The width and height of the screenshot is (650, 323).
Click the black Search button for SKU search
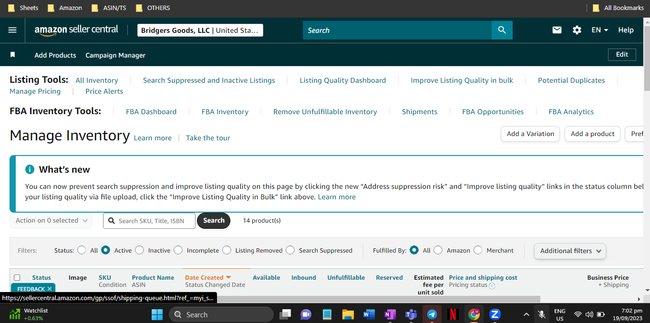(x=214, y=221)
